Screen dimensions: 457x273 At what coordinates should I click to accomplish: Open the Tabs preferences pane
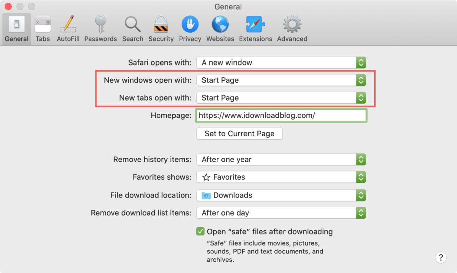pyautogui.click(x=42, y=28)
